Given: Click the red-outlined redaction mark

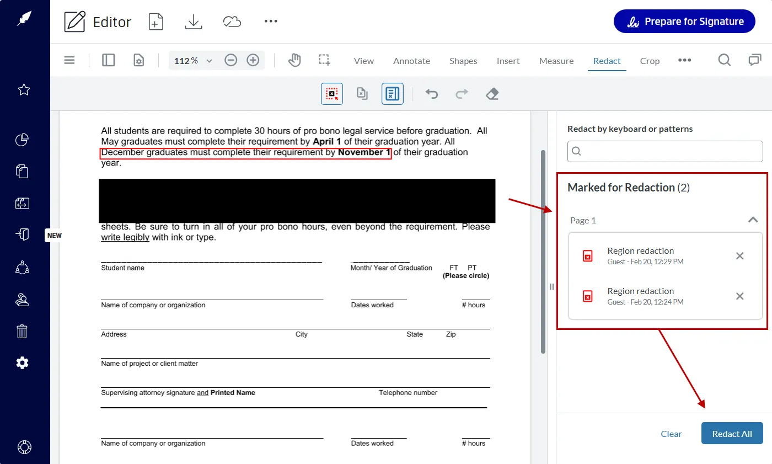Looking at the screenshot, I should (x=245, y=153).
